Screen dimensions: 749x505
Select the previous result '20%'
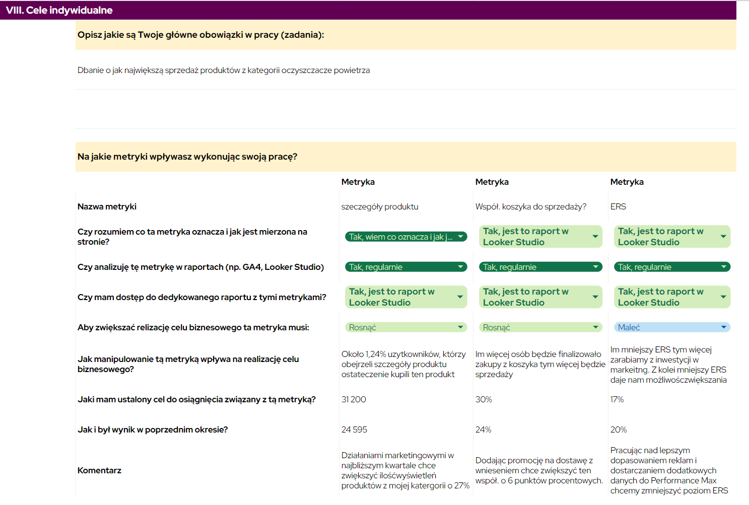[619, 429]
